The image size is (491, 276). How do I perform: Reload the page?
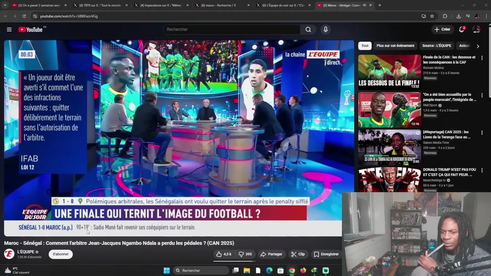point(24,16)
